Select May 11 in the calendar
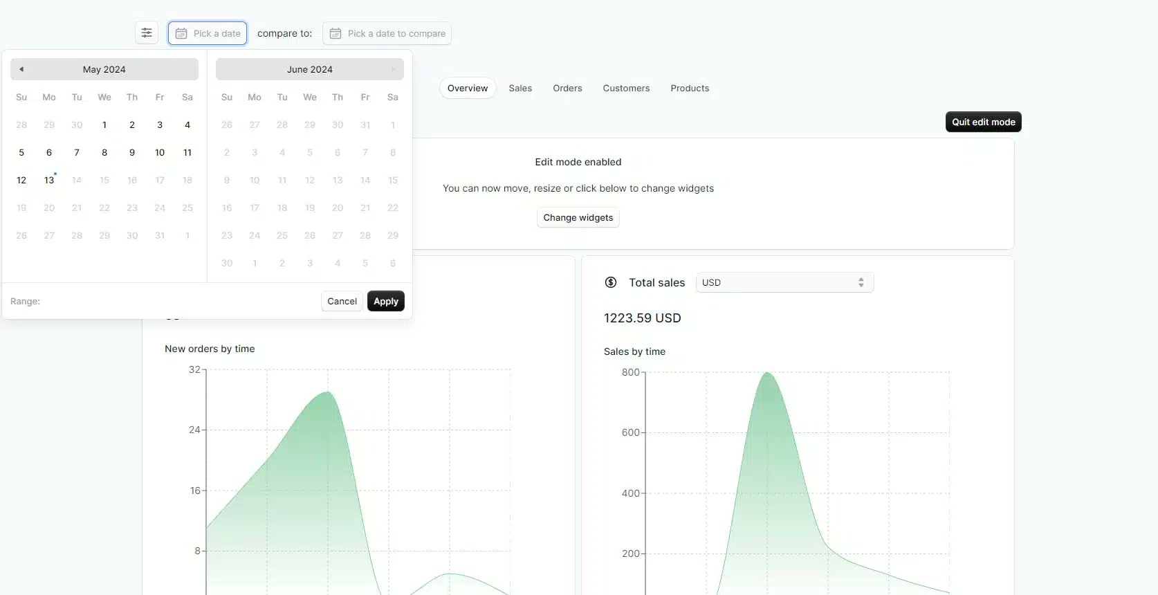 coord(187,152)
